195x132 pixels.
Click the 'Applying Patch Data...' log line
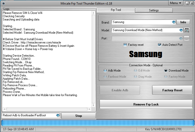pos(16,79)
